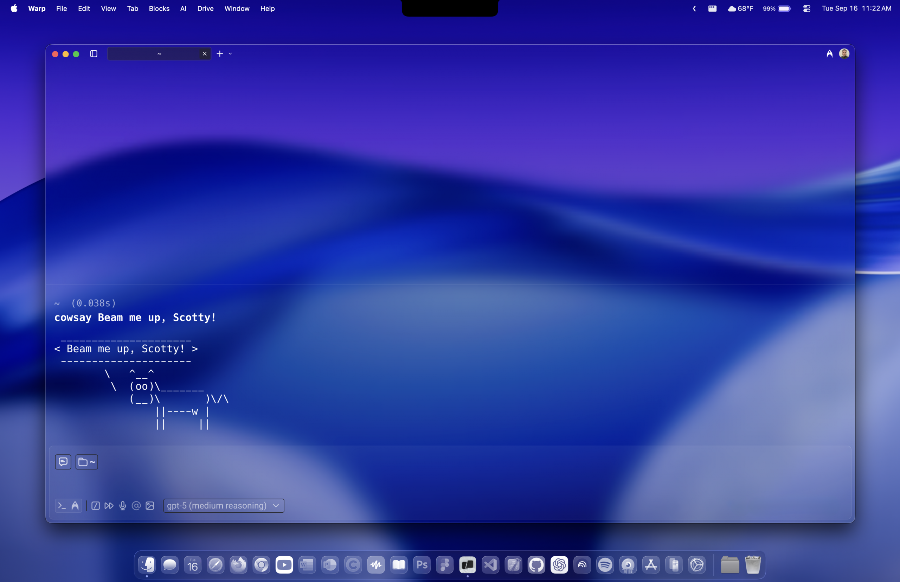
Task: Open the feedback chat bubble above the input
Action: (63, 461)
